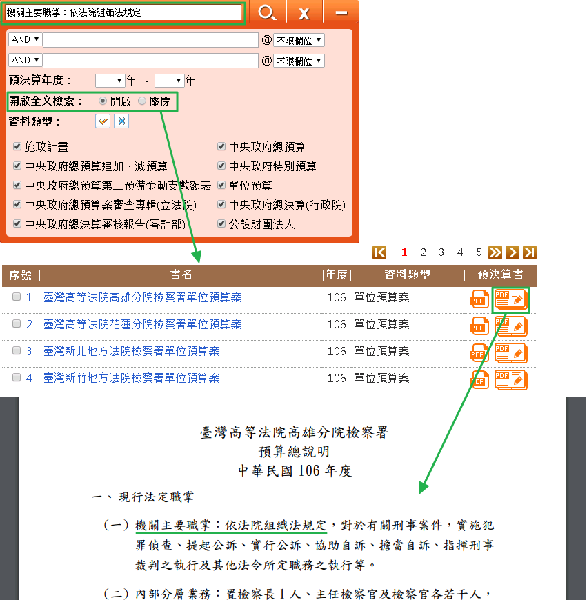Open the PDF icon for 臺灣高等法院高雄分院檢察署 row
This screenshot has width=587, height=600.
[x=479, y=297]
